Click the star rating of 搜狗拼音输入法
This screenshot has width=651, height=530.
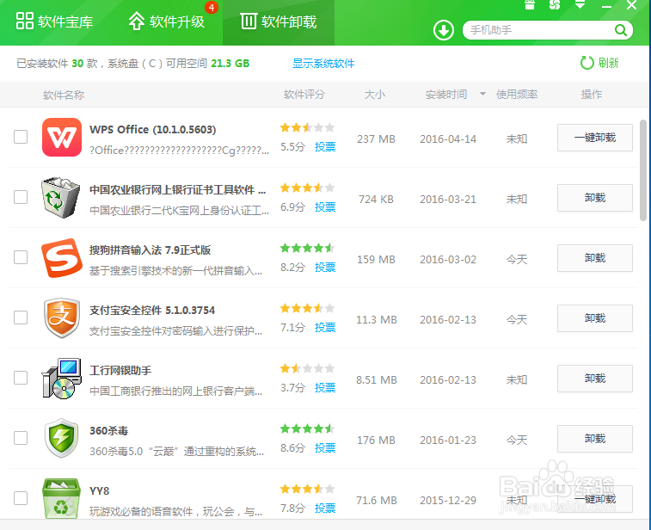tap(307, 248)
